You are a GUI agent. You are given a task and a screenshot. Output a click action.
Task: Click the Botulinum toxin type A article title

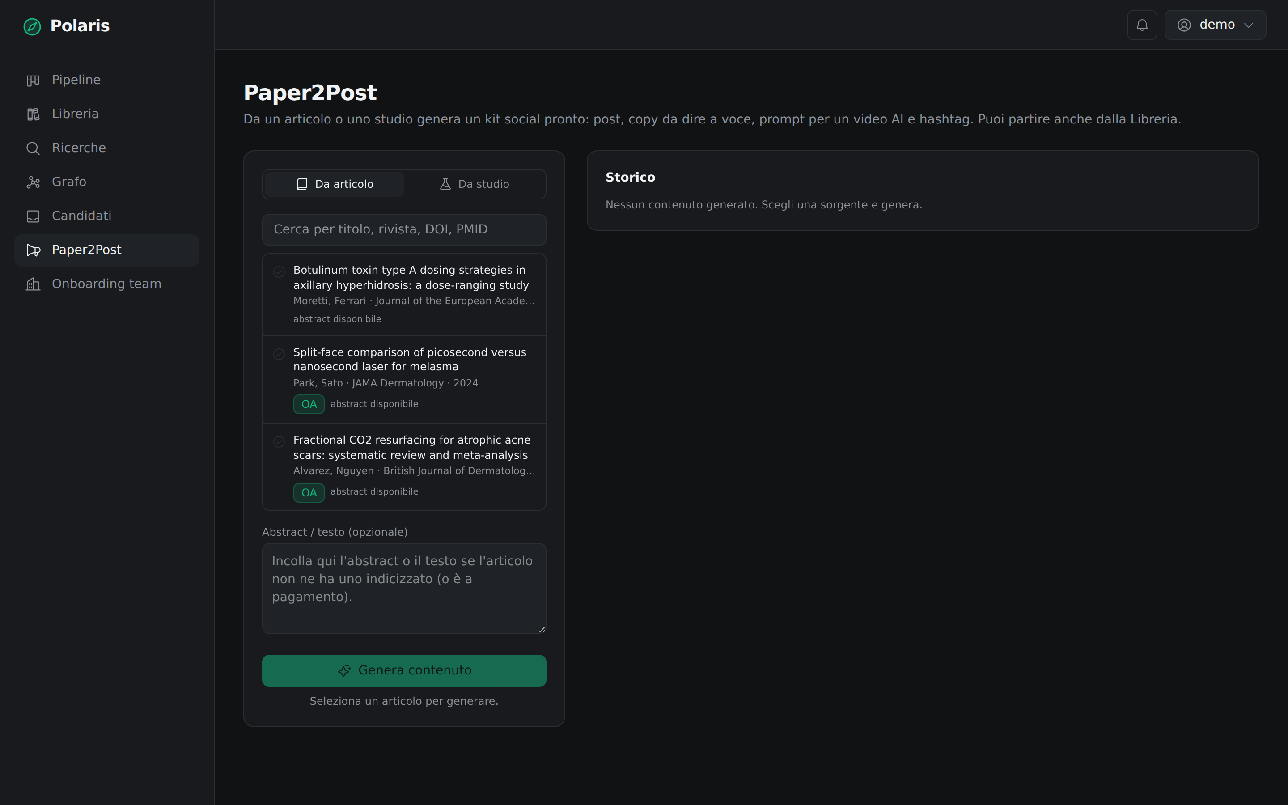pos(411,277)
